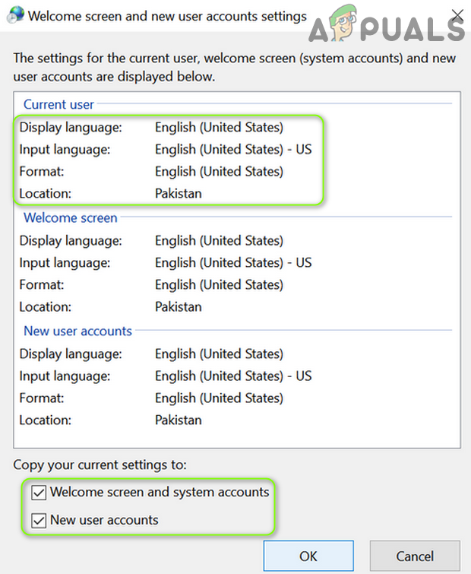Click the Appuals watermark logo
This screenshot has height=574, width=471.
click(x=386, y=29)
